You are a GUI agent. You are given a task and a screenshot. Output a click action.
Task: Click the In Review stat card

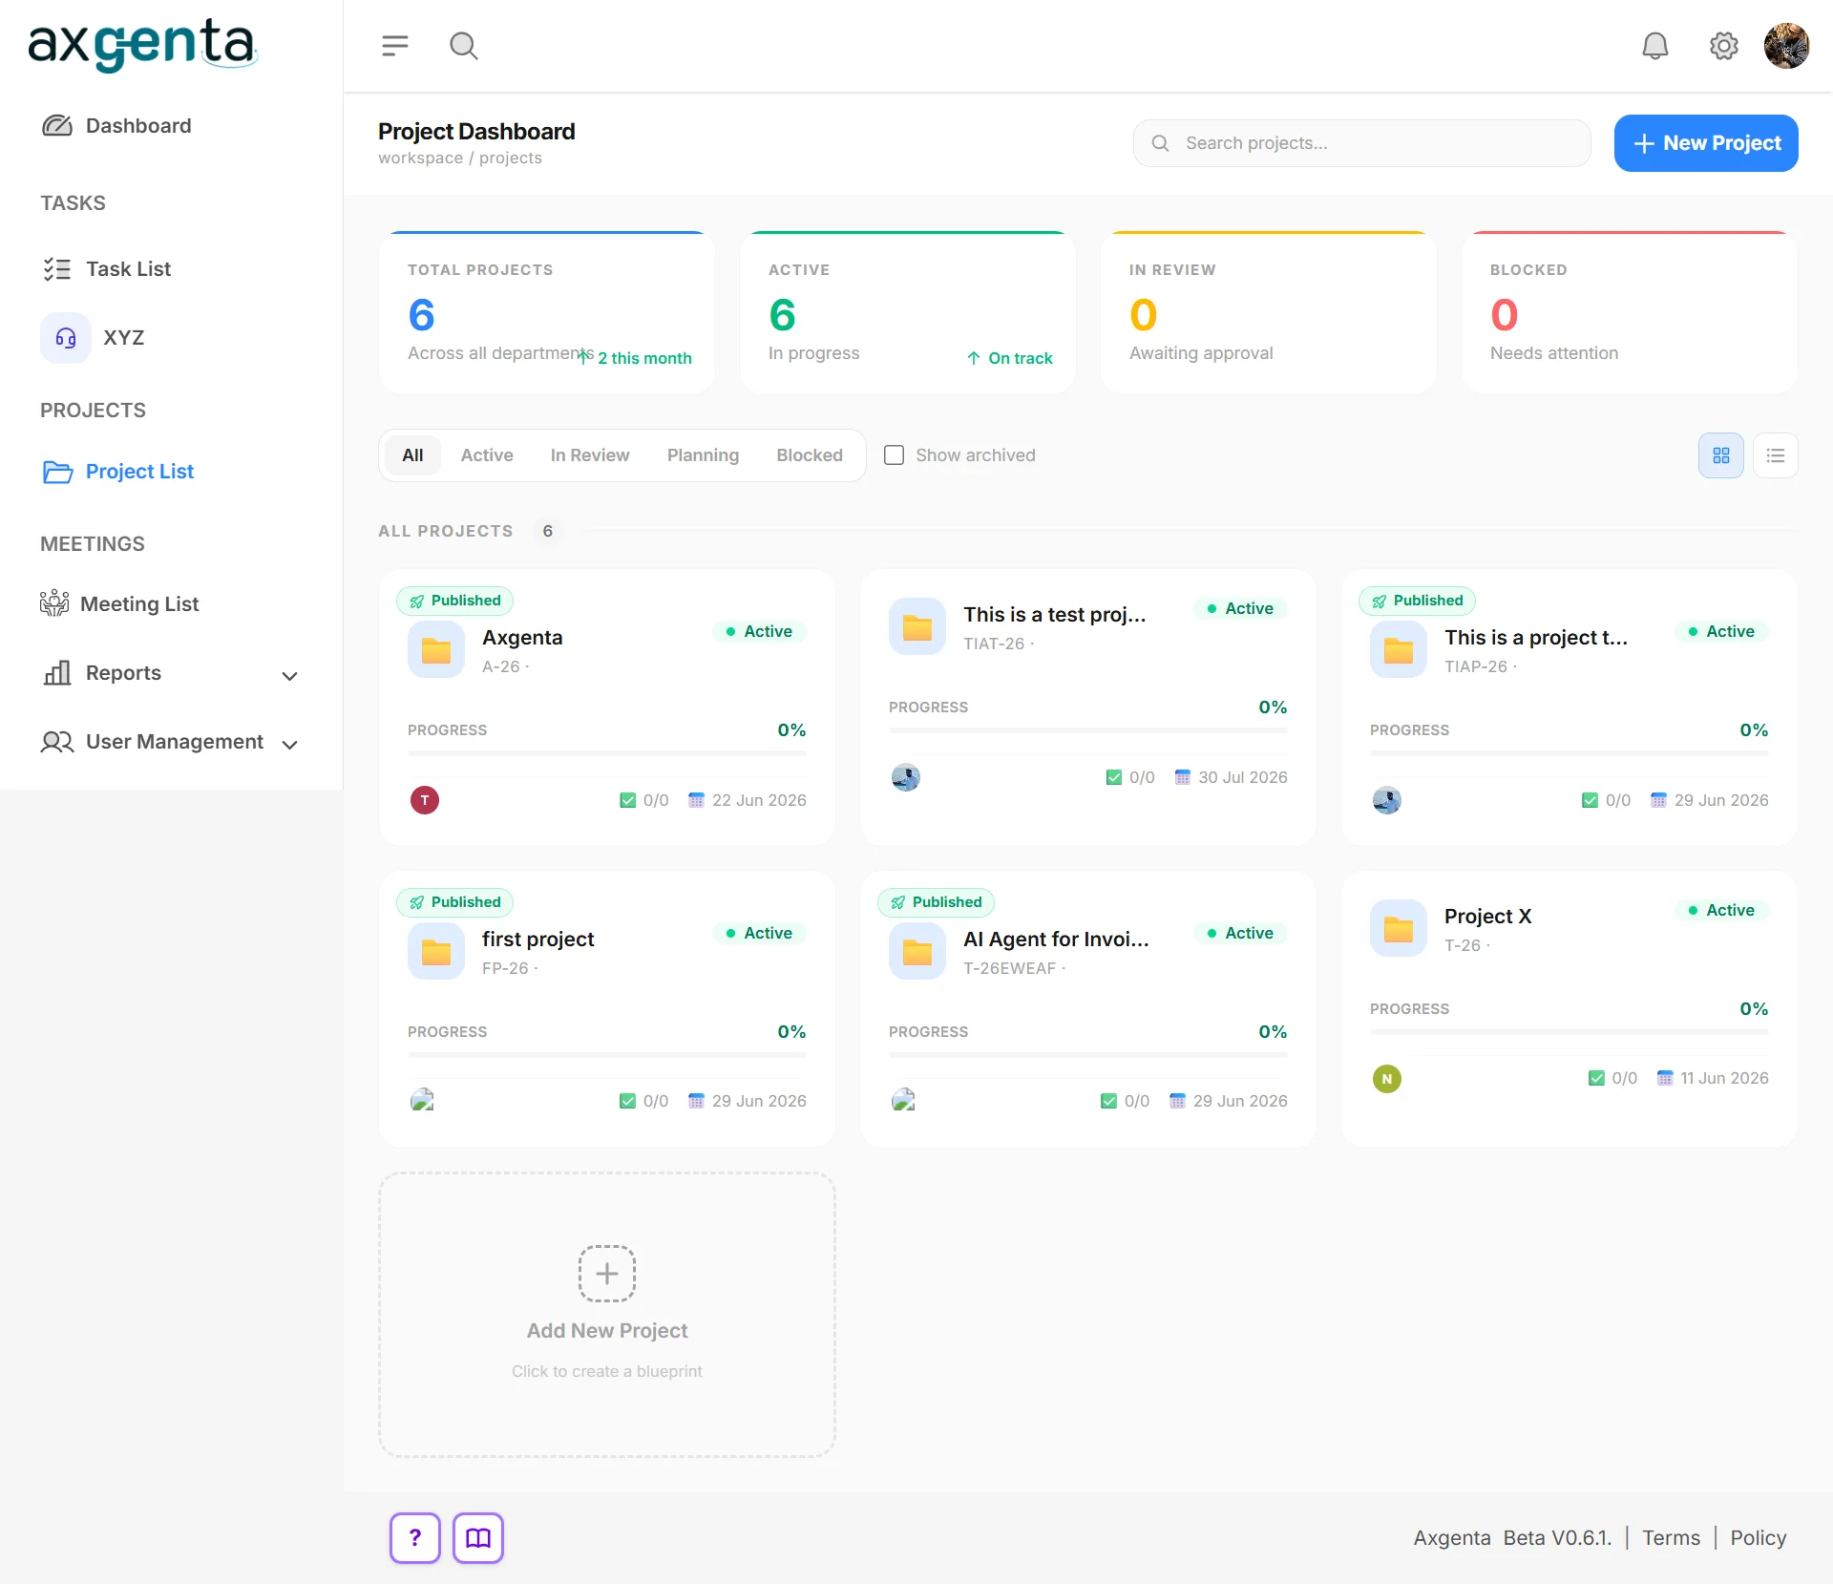click(x=1269, y=312)
